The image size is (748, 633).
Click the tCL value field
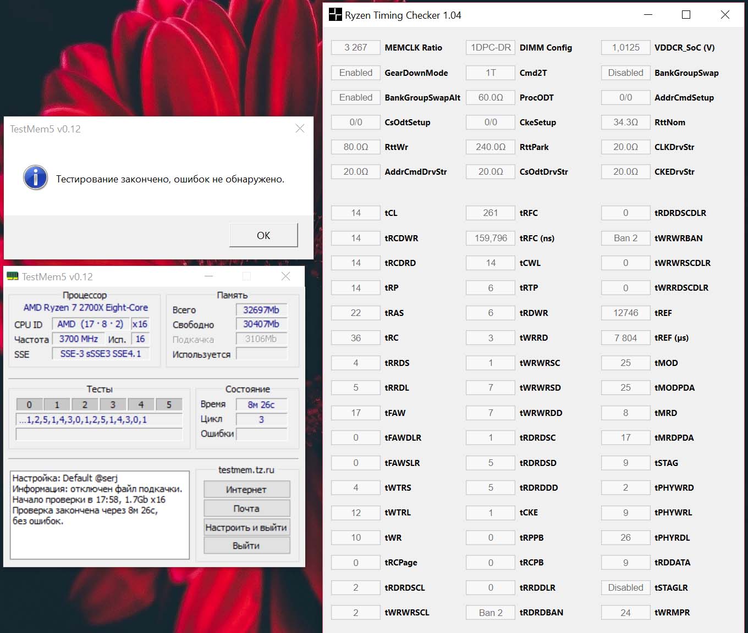point(356,213)
